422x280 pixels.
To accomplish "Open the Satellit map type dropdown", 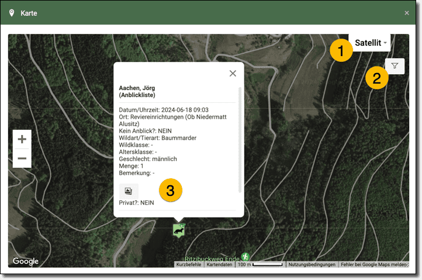I will click(371, 43).
